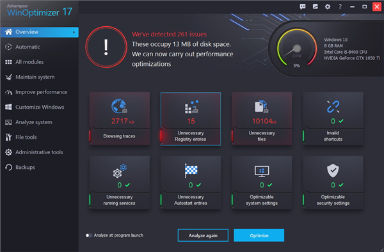Screen dimensions: 384x252
Task: Open the Administrative tools menu item
Action: (39, 152)
